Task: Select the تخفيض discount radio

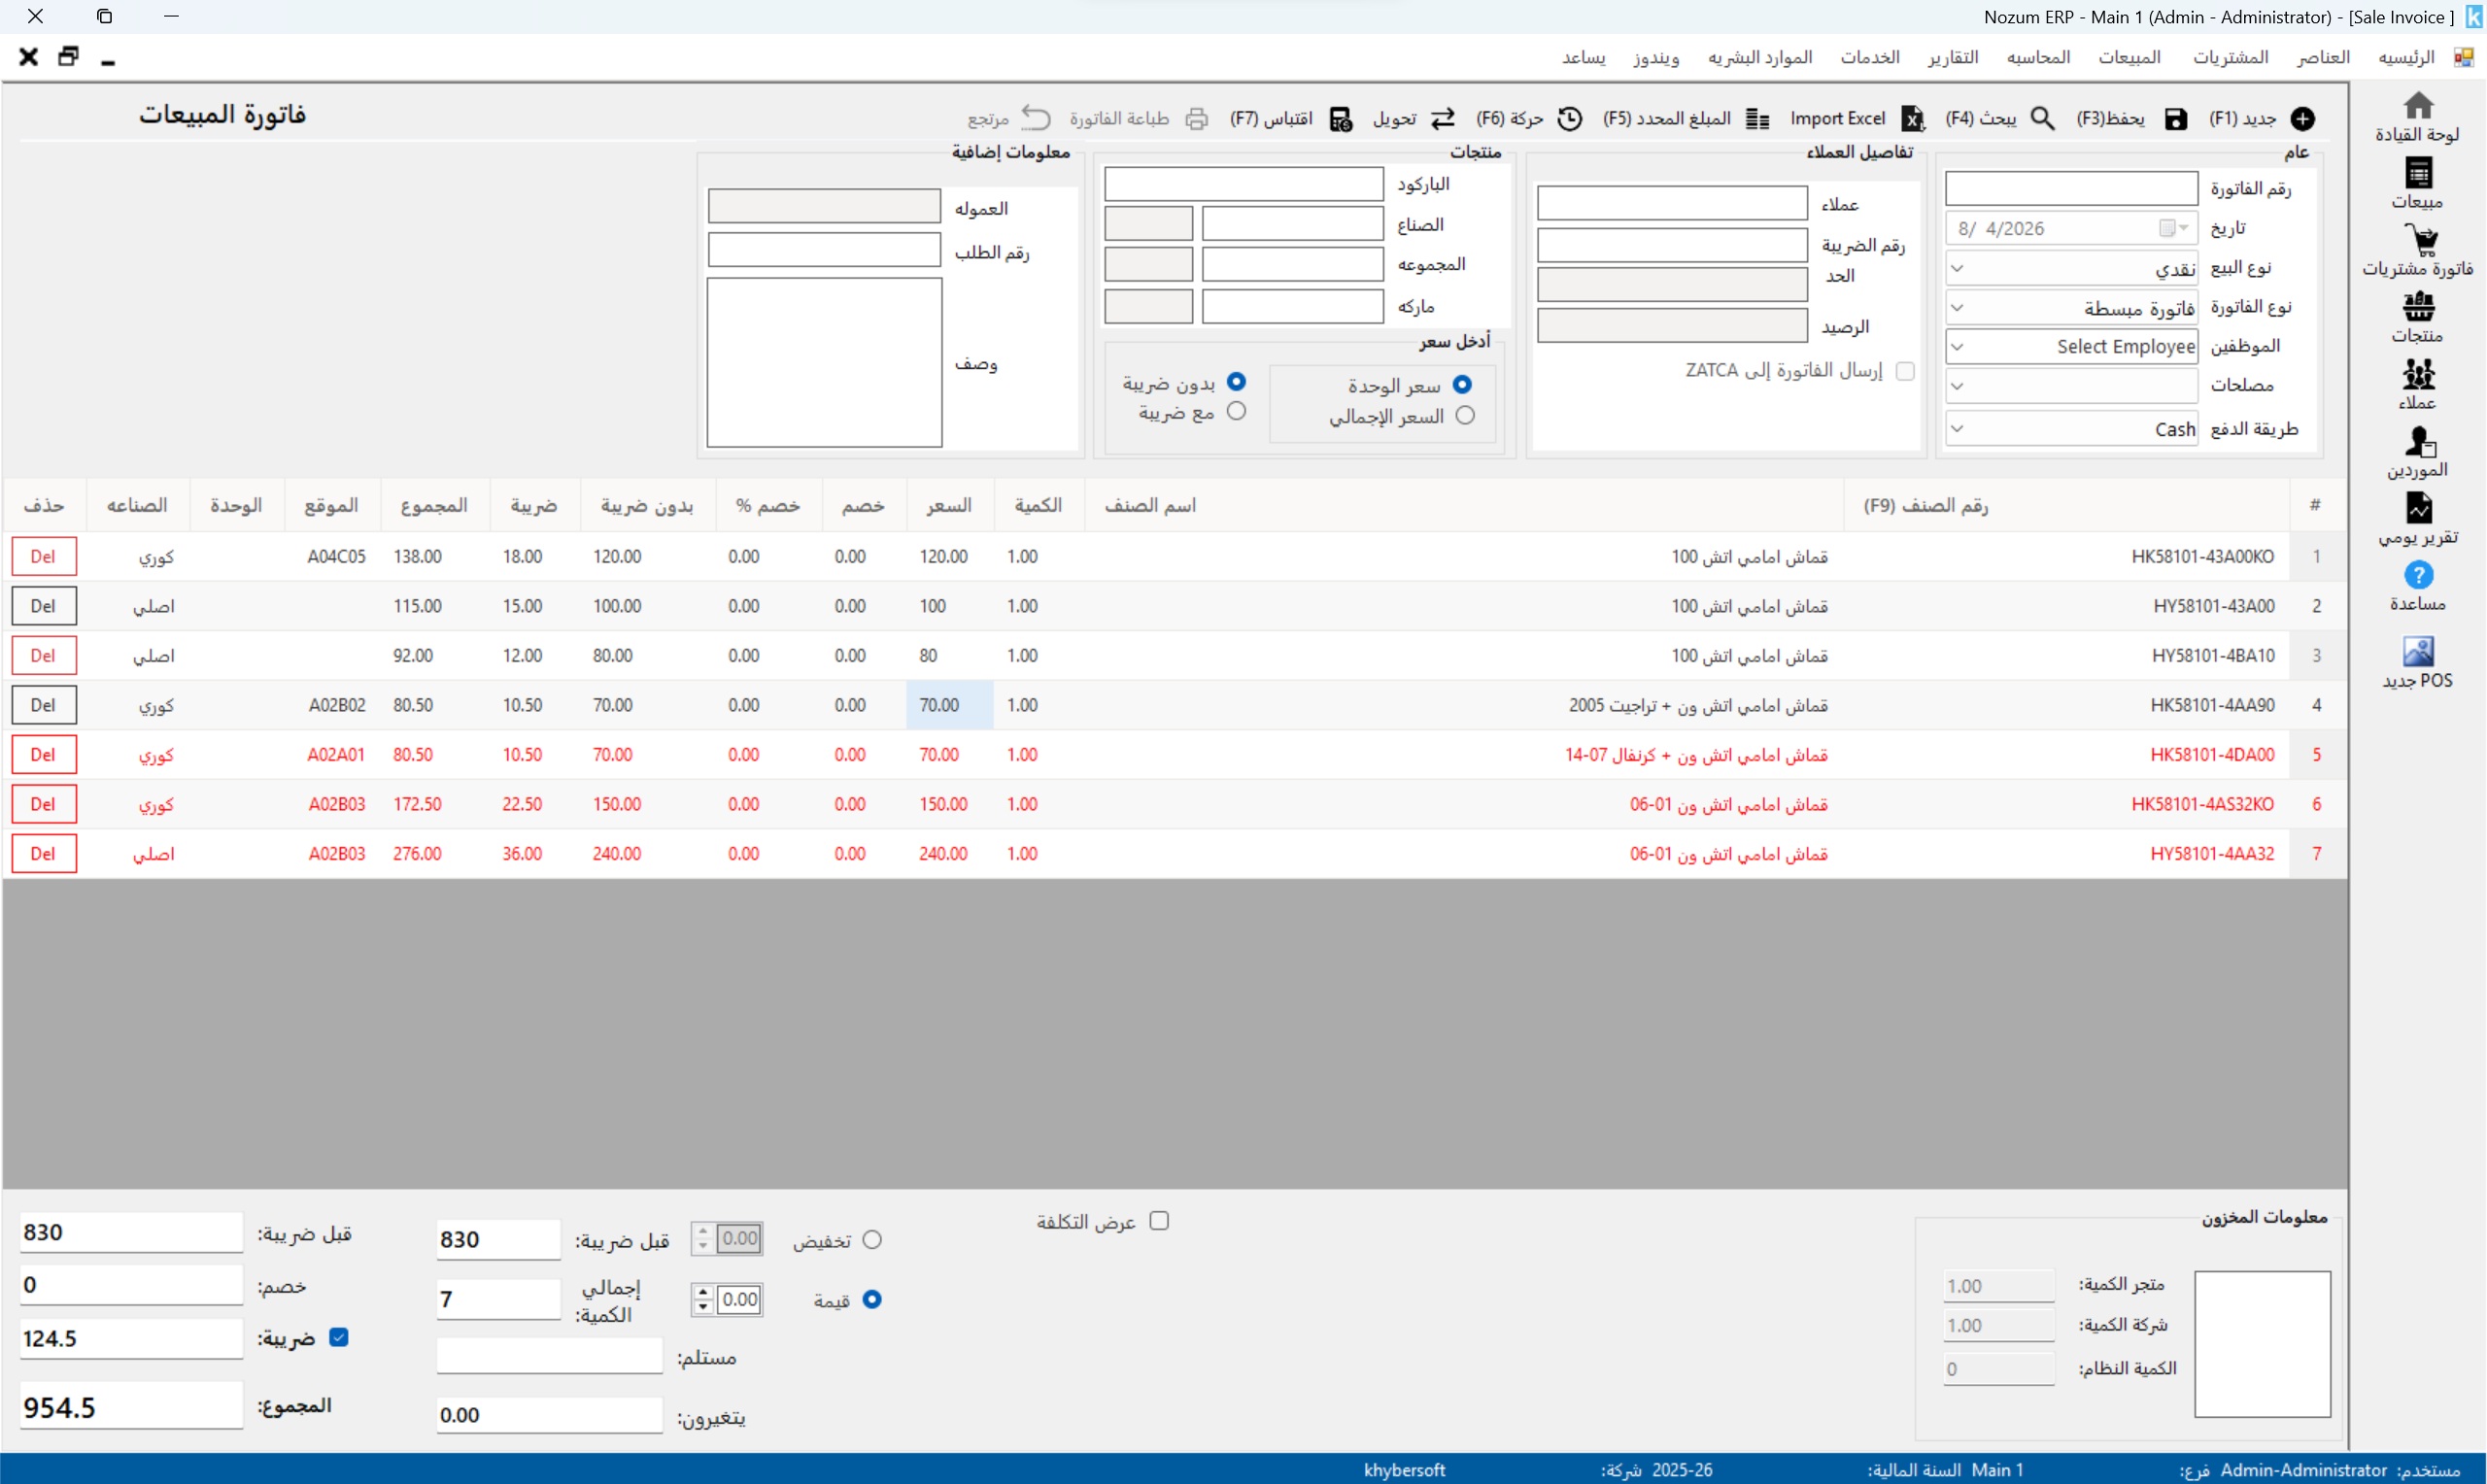Action: pos(872,1240)
